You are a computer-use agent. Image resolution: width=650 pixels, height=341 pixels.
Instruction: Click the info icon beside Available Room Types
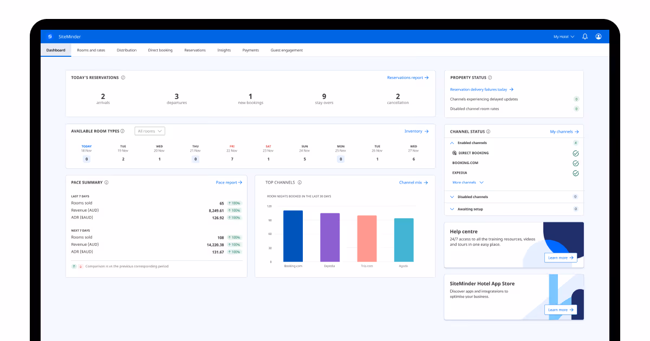pyautogui.click(x=122, y=130)
